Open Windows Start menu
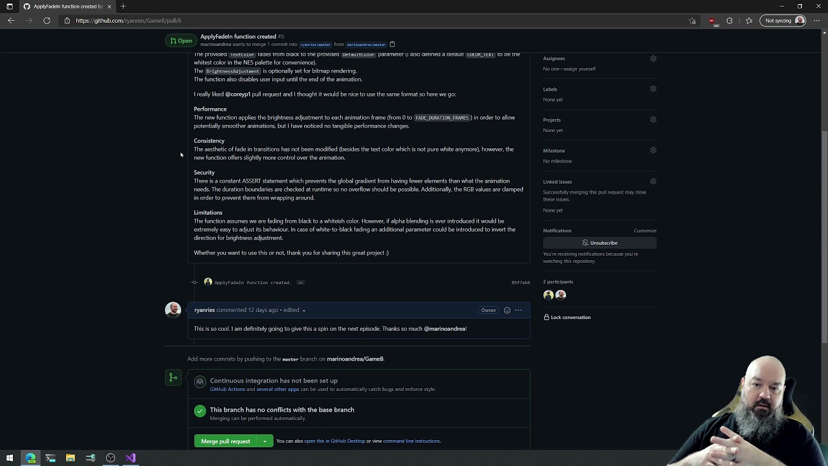This screenshot has height=466, width=828. pyautogui.click(x=9, y=458)
